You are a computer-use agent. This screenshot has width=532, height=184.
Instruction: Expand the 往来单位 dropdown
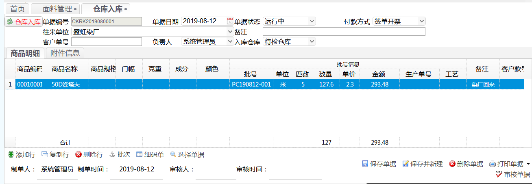[x=230, y=31]
